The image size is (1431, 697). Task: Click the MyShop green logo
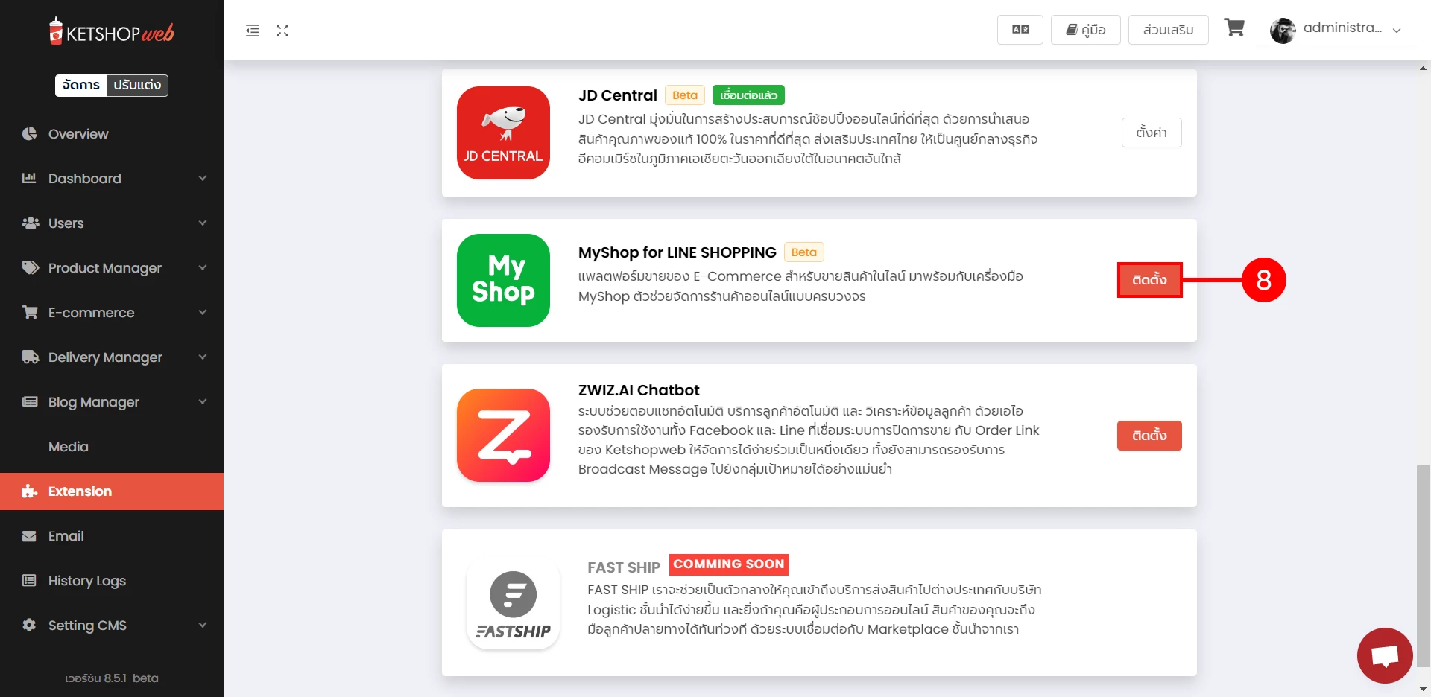point(503,280)
